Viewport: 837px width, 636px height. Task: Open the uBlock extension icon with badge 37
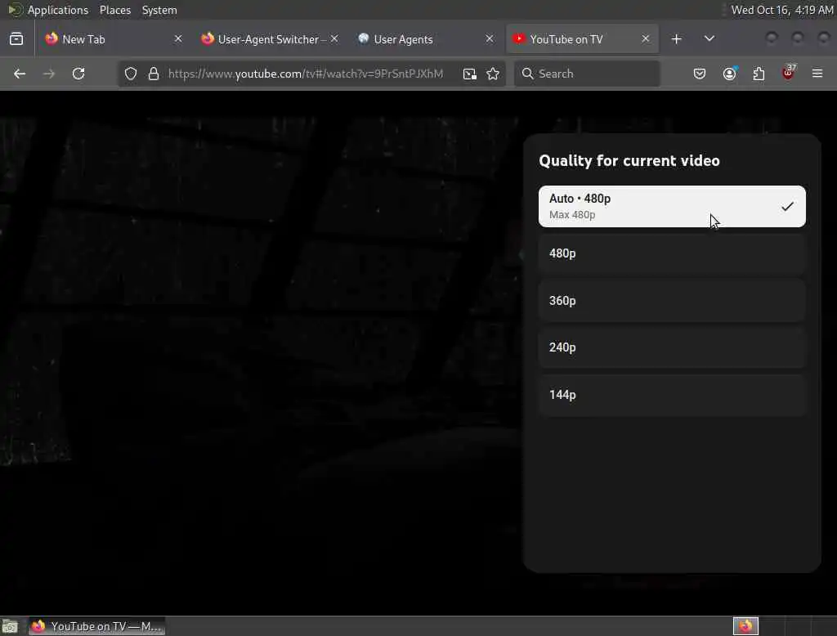(788, 74)
